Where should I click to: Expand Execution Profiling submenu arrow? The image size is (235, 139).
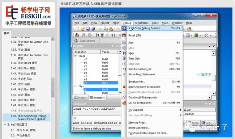click(x=181, y=115)
